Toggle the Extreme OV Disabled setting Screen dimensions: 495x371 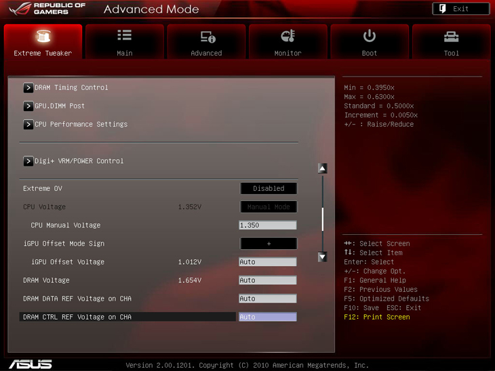pyautogui.click(x=269, y=188)
